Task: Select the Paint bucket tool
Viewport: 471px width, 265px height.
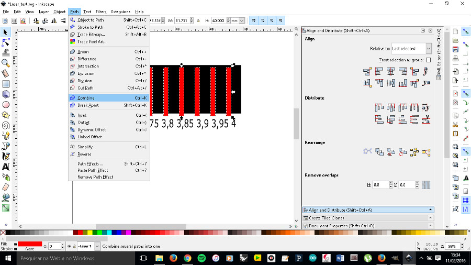Action: pos(6,197)
